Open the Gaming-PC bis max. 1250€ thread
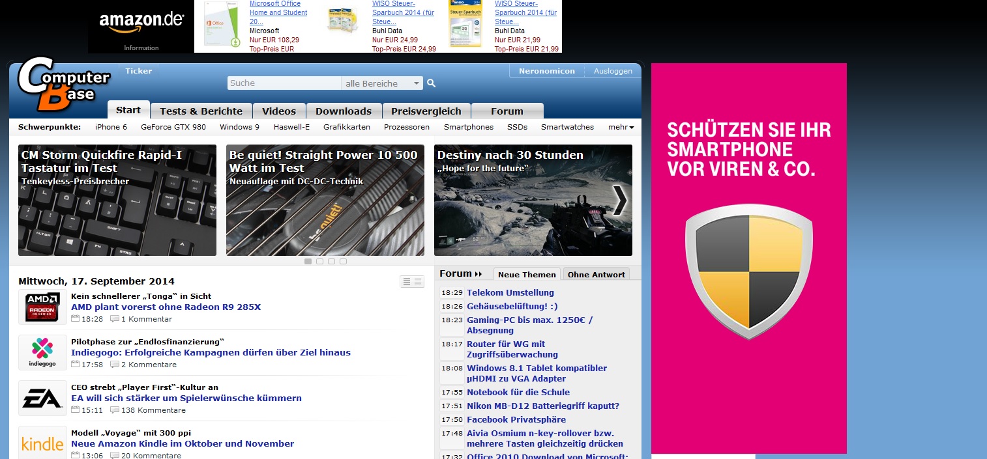987x459 pixels. pos(530,326)
